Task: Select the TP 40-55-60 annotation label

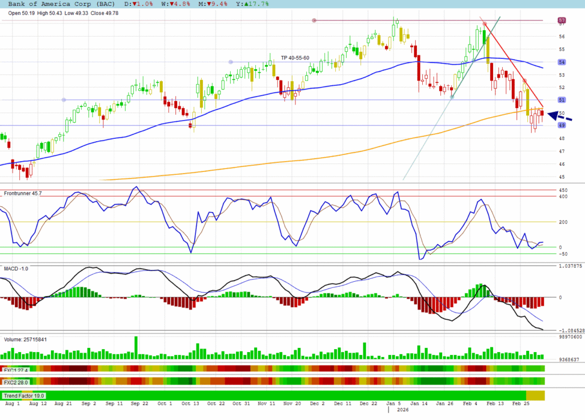Action: 295,58
